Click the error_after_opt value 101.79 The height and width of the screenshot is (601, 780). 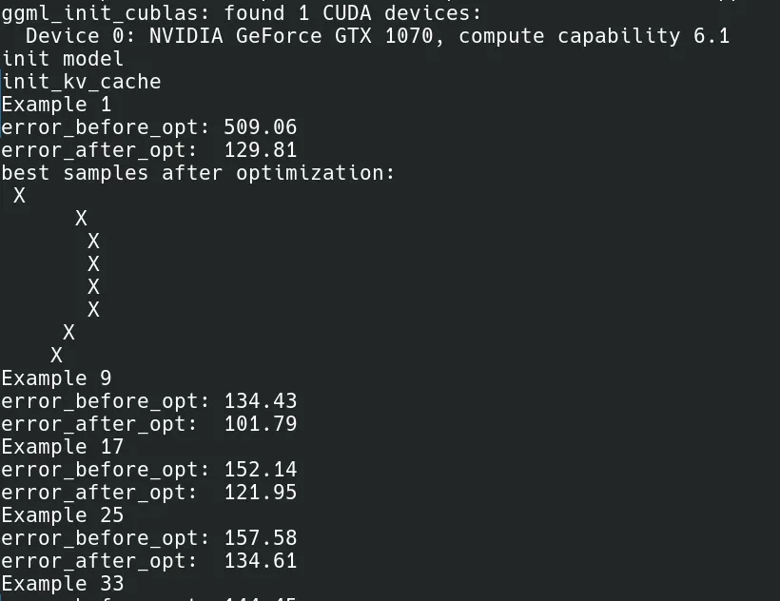point(261,424)
